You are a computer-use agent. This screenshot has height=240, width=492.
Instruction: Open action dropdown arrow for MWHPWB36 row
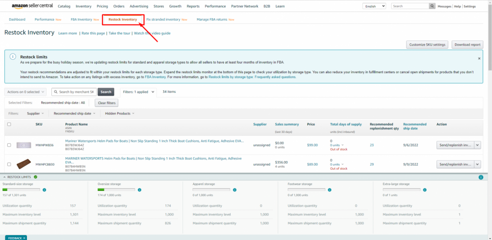pyautogui.click(x=478, y=145)
